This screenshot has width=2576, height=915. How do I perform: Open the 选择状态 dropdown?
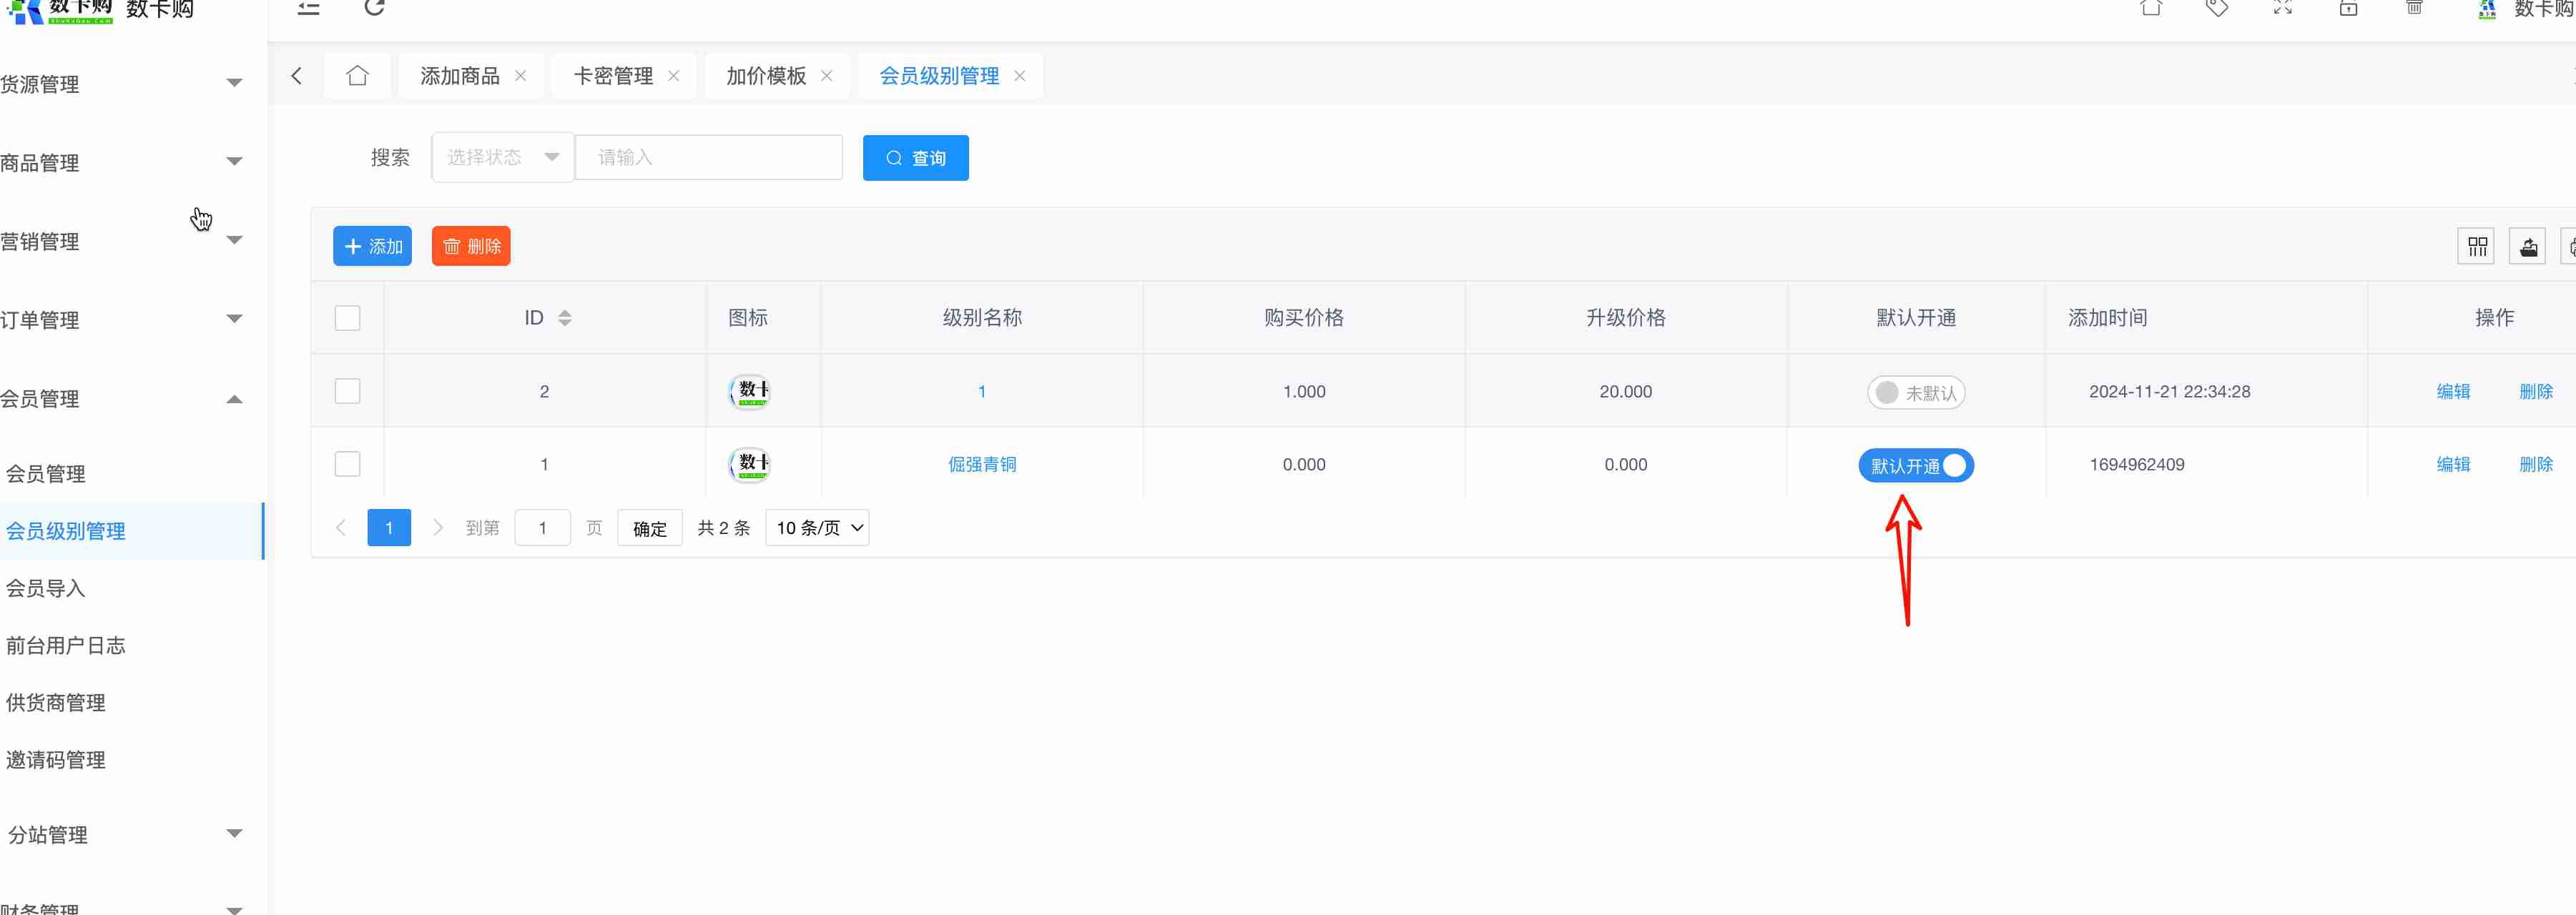tap(502, 158)
